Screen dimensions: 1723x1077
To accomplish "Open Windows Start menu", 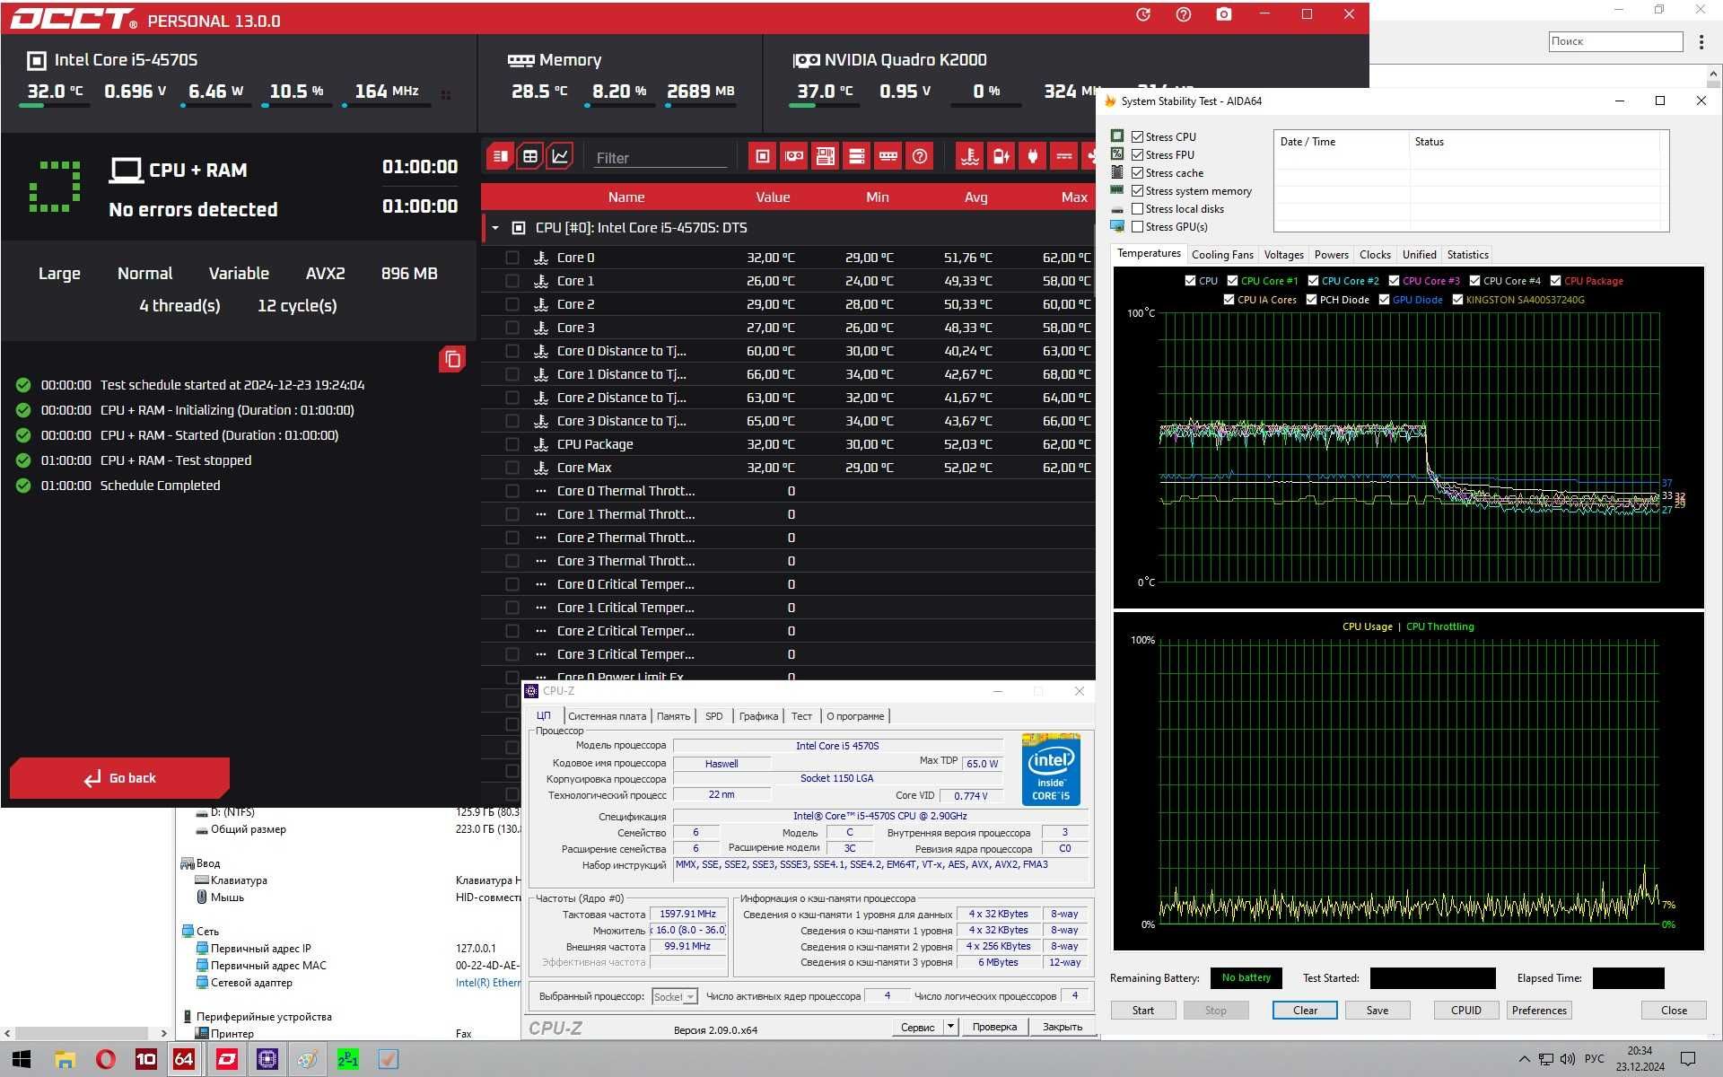I will point(22,1059).
